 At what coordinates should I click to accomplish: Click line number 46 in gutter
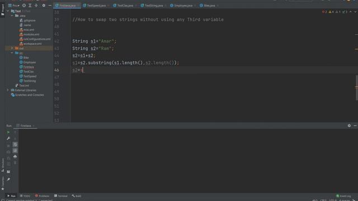click(x=56, y=70)
